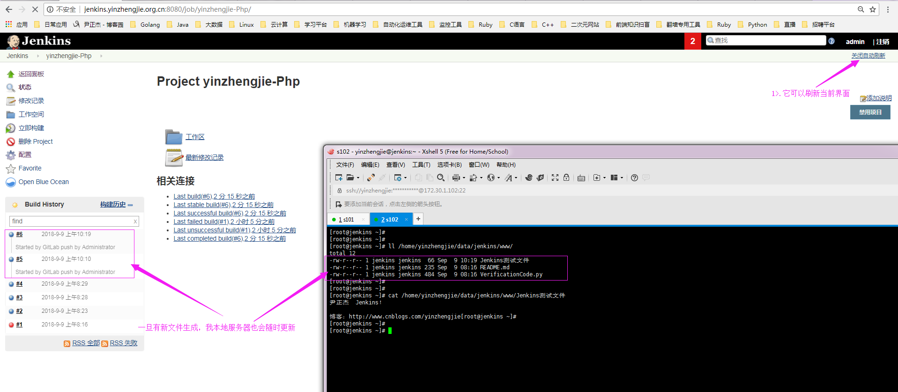
Task: Click 添加说明 link
Action: coord(879,98)
